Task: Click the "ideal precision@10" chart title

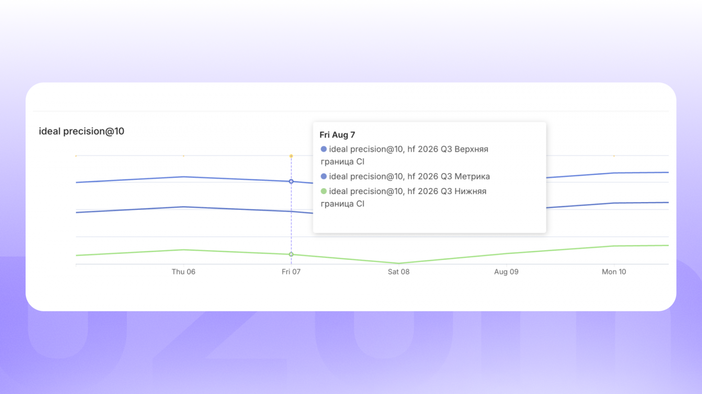Action: pos(81,131)
